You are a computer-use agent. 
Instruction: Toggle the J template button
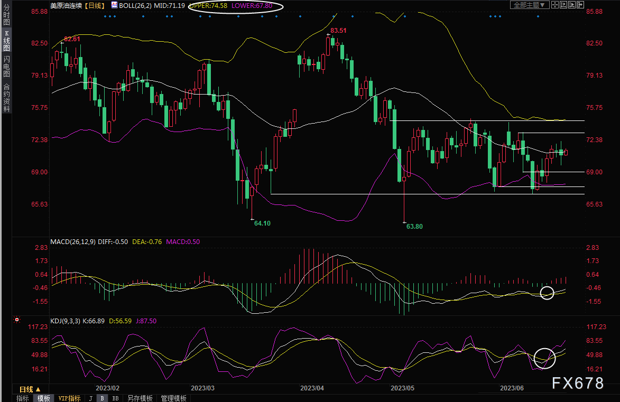click(90, 398)
